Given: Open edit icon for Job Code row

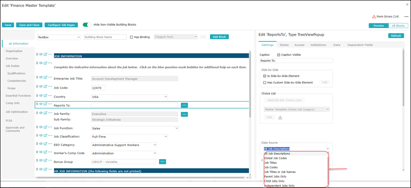Looking at the screenshot, I should [45, 86].
